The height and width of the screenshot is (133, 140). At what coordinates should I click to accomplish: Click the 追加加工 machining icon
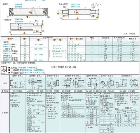click(4, 69)
